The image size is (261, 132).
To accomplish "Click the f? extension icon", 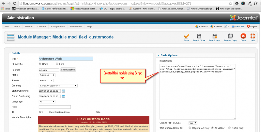I will coord(255,3).
